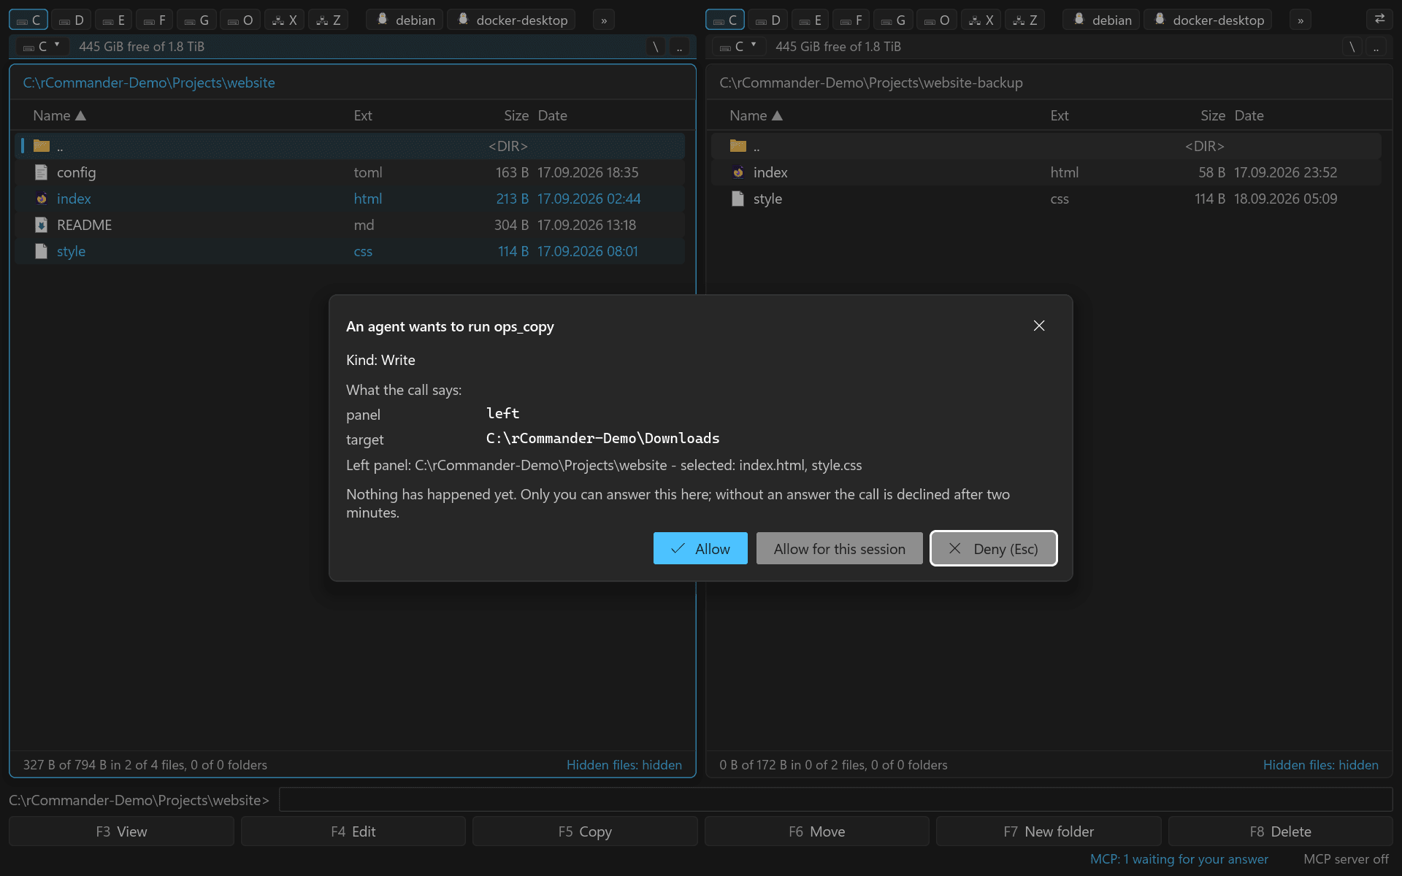Click parent folder icon in left panel
Screen dimensions: 1402x876
click(x=42, y=146)
